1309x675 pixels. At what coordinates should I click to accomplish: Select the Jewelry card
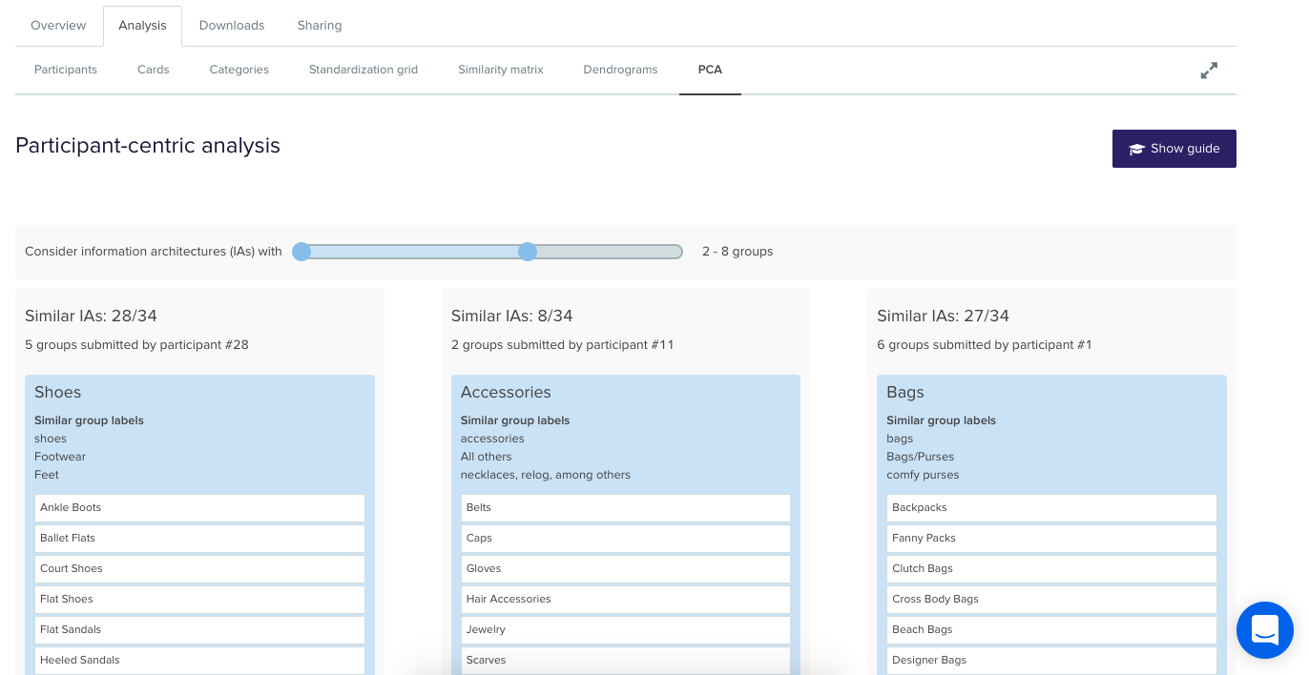[x=626, y=629]
